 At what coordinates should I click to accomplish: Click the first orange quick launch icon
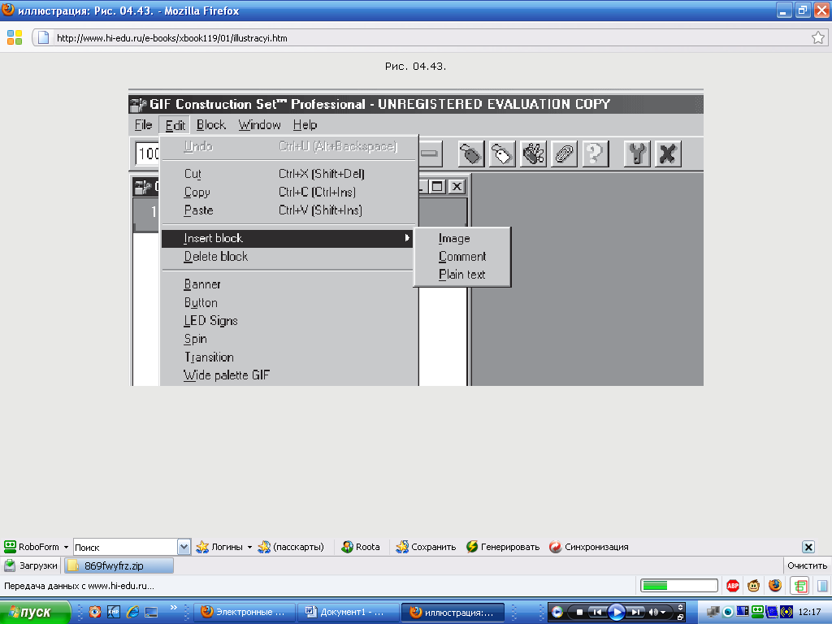click(x=94, y=612)
